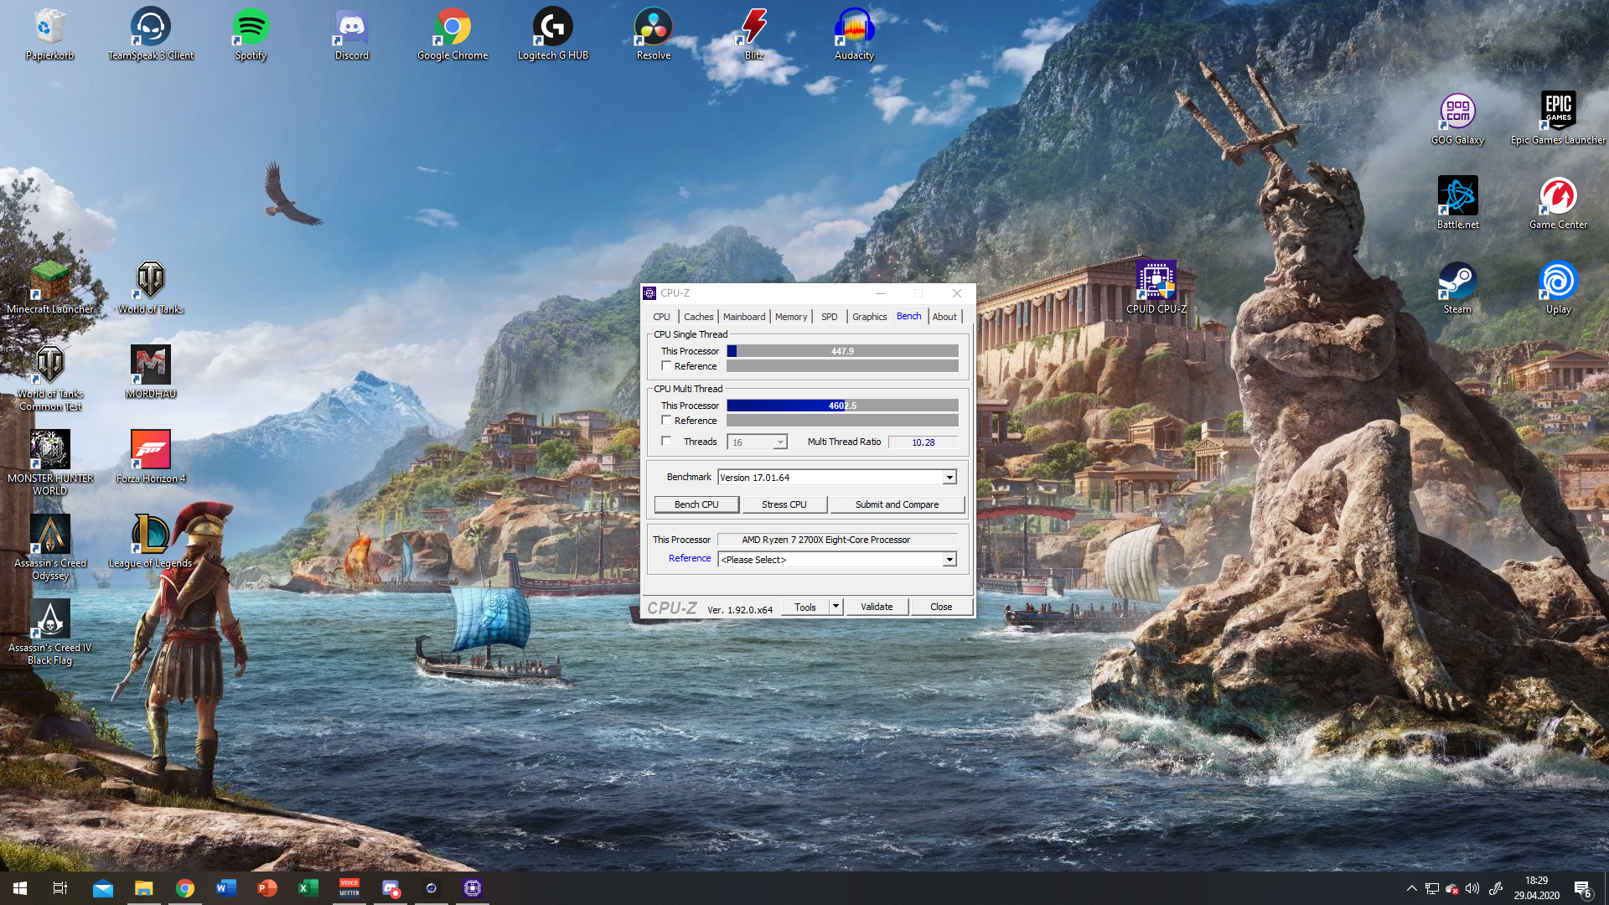
Task: Switch to the Memory tab
Action: tap(790, 316)
